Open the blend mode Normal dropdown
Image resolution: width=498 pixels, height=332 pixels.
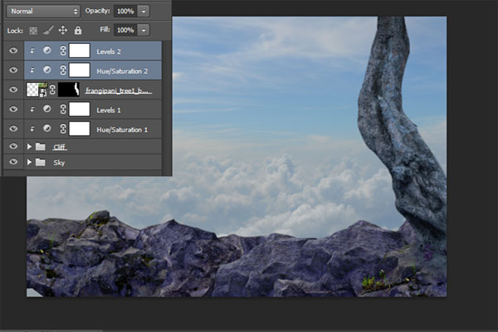pos(43,12)
